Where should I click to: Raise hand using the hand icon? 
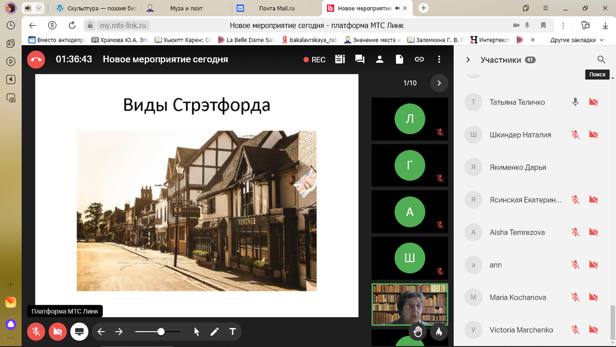tap(418, 332)
